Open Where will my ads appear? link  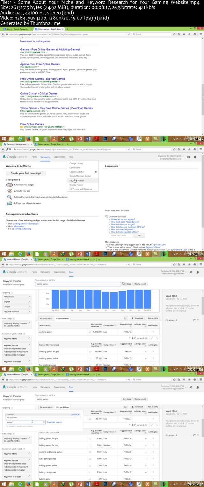(123, 219)
